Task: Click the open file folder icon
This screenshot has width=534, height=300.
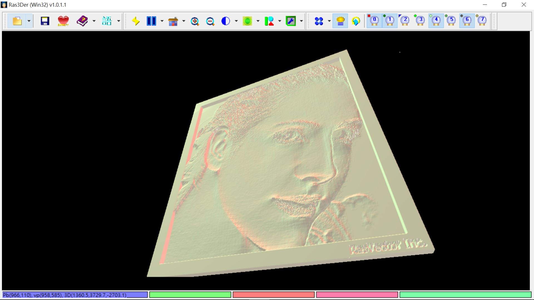Action: [x=17, y=21]
